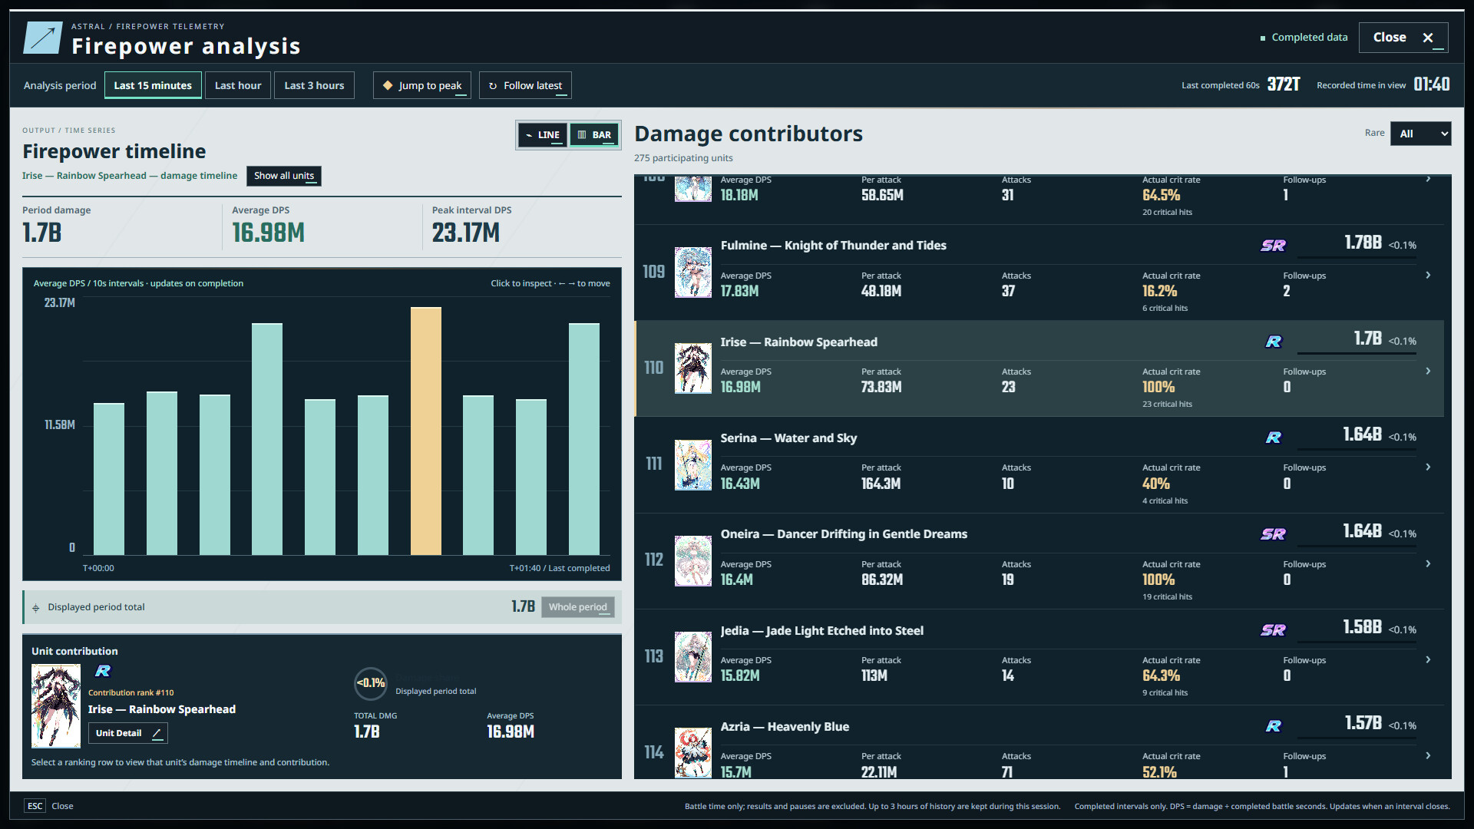The width and height of the screenshot is (1474, 829).
Task: Click the R rarity badge on Irise row
Action: pyautogui.click(x=1274, y=342)
